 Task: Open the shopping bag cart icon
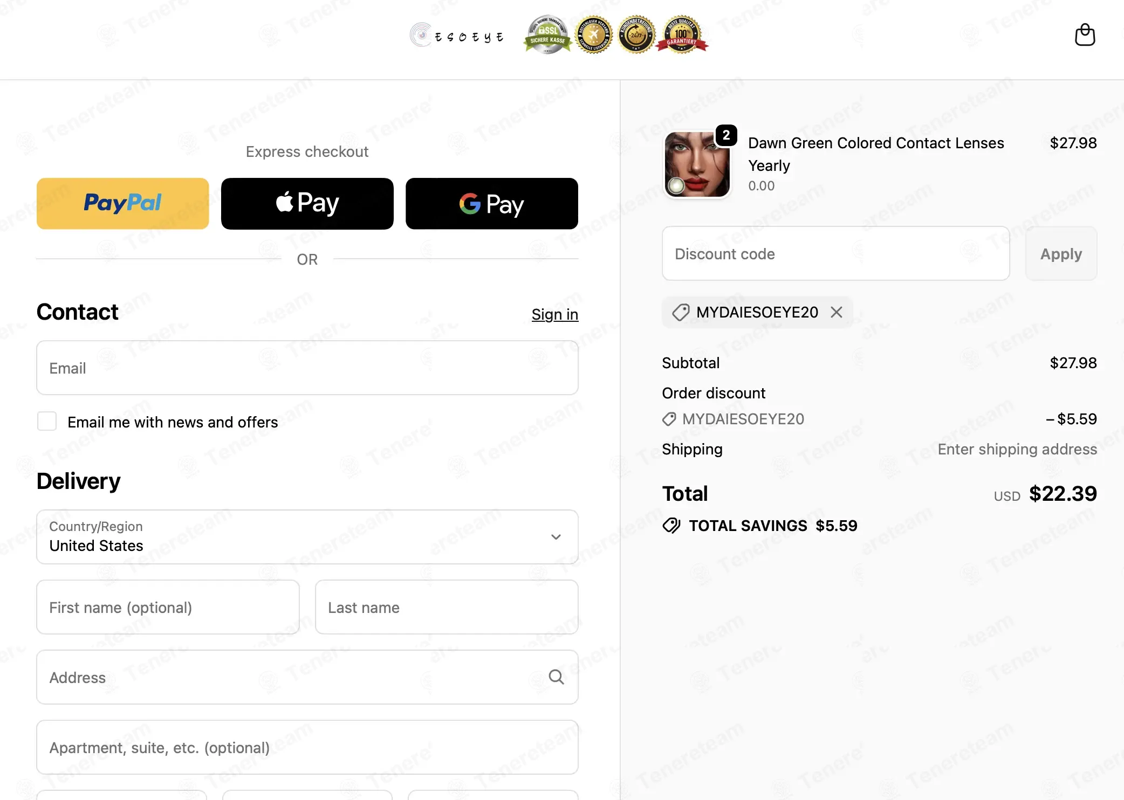coord(1085,35)
